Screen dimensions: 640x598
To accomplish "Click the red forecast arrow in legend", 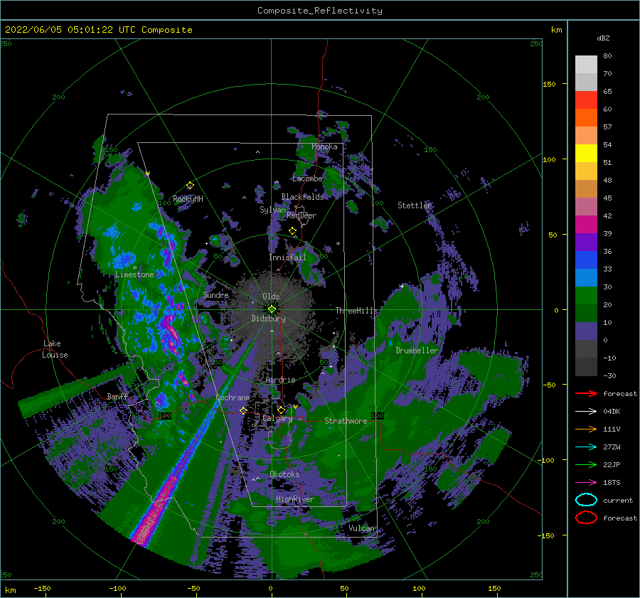I will click(586, 393).
